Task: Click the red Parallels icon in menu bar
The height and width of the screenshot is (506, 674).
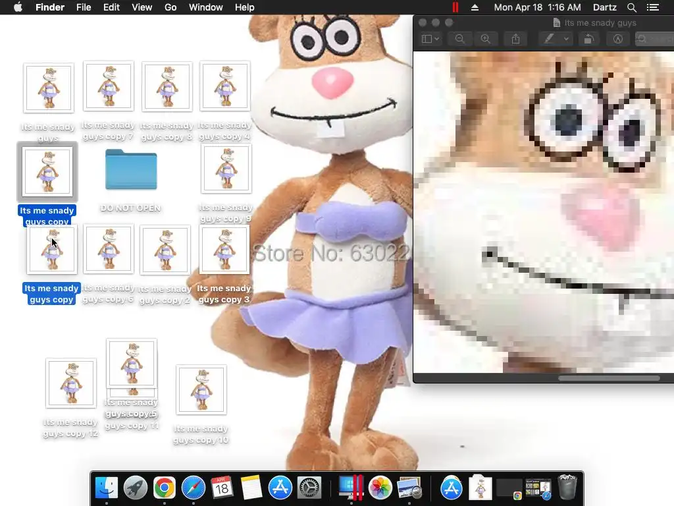Action: (455, 7)
